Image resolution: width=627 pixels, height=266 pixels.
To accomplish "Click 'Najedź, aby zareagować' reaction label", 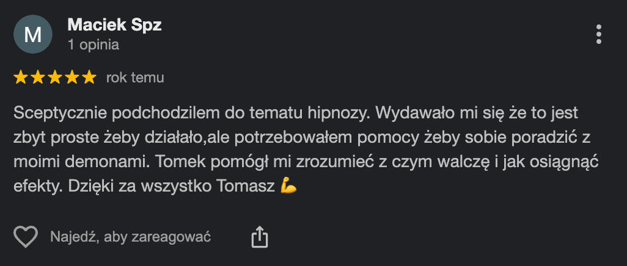I will pyautogui.click(x=131, y=237).
